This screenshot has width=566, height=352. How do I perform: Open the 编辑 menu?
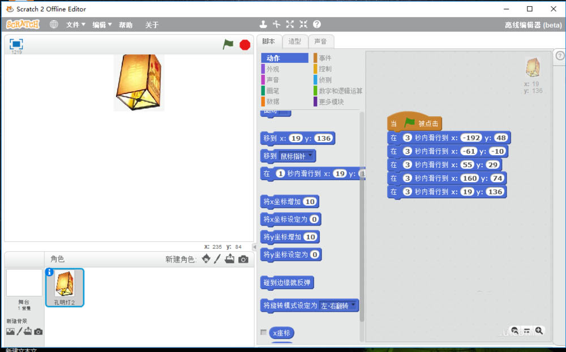[x=102, y=24]
